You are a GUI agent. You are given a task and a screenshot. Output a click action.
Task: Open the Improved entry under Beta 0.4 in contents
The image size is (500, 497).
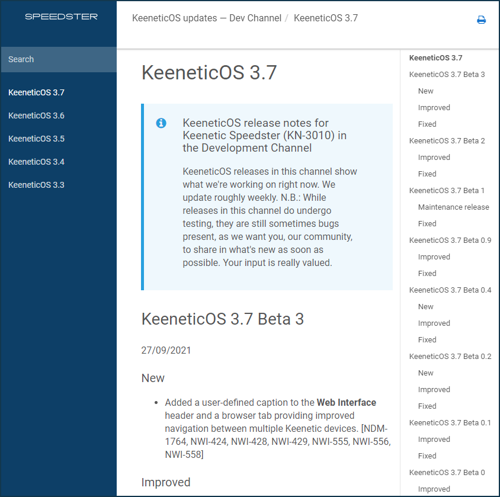click(x=434, y=323)
